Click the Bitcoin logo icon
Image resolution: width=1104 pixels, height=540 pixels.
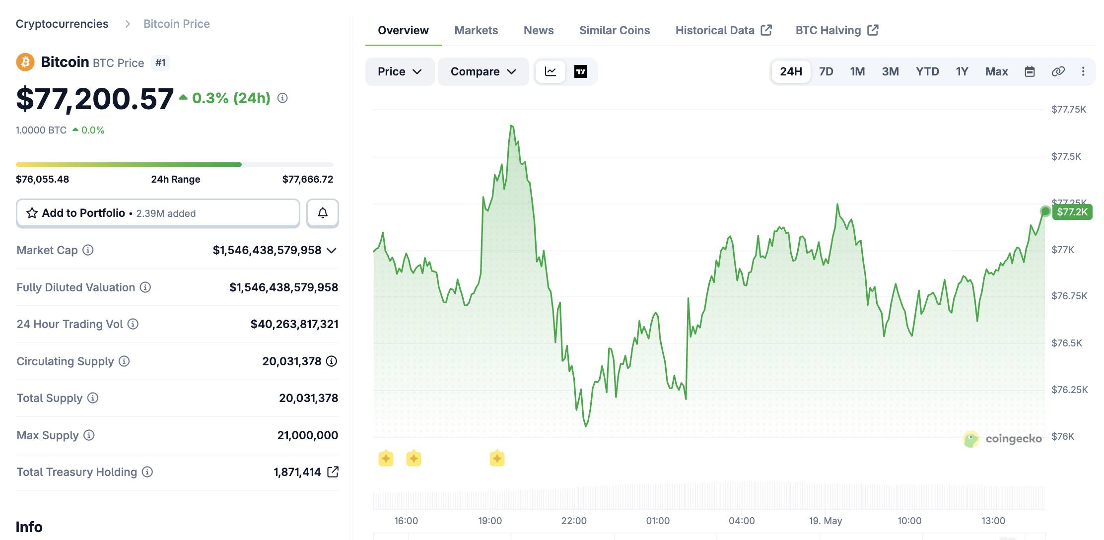[25, 63]
